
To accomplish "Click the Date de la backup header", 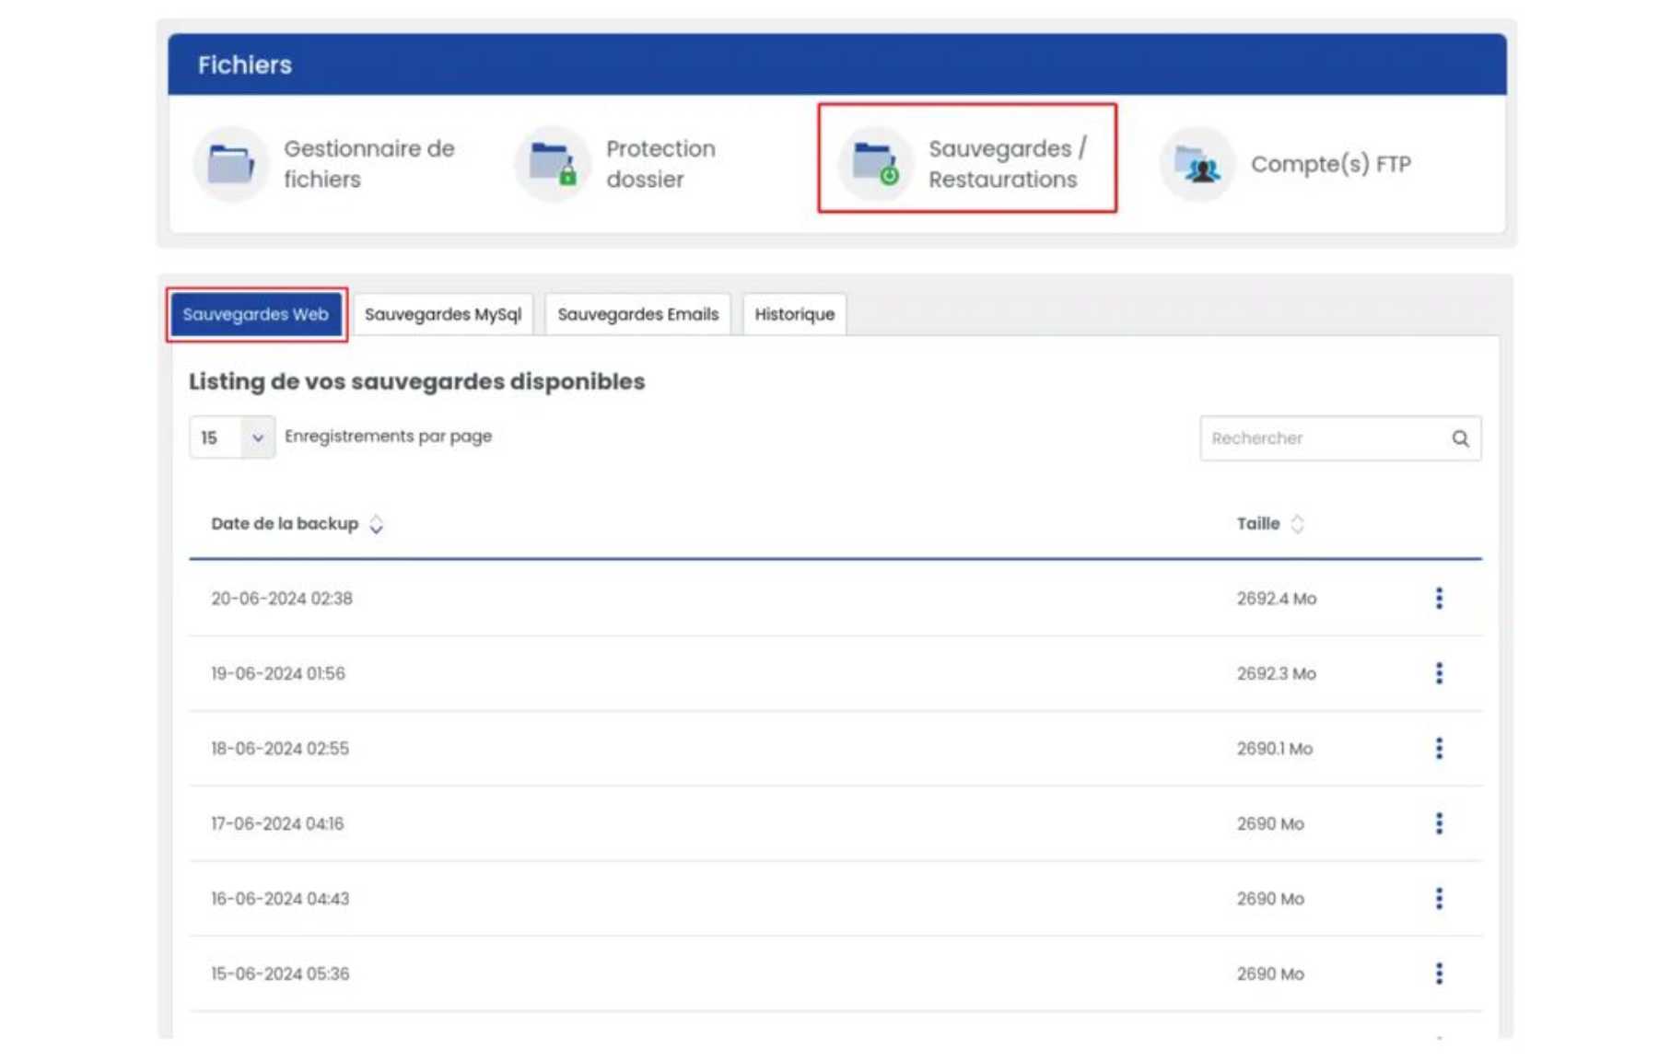I will 285,524.
